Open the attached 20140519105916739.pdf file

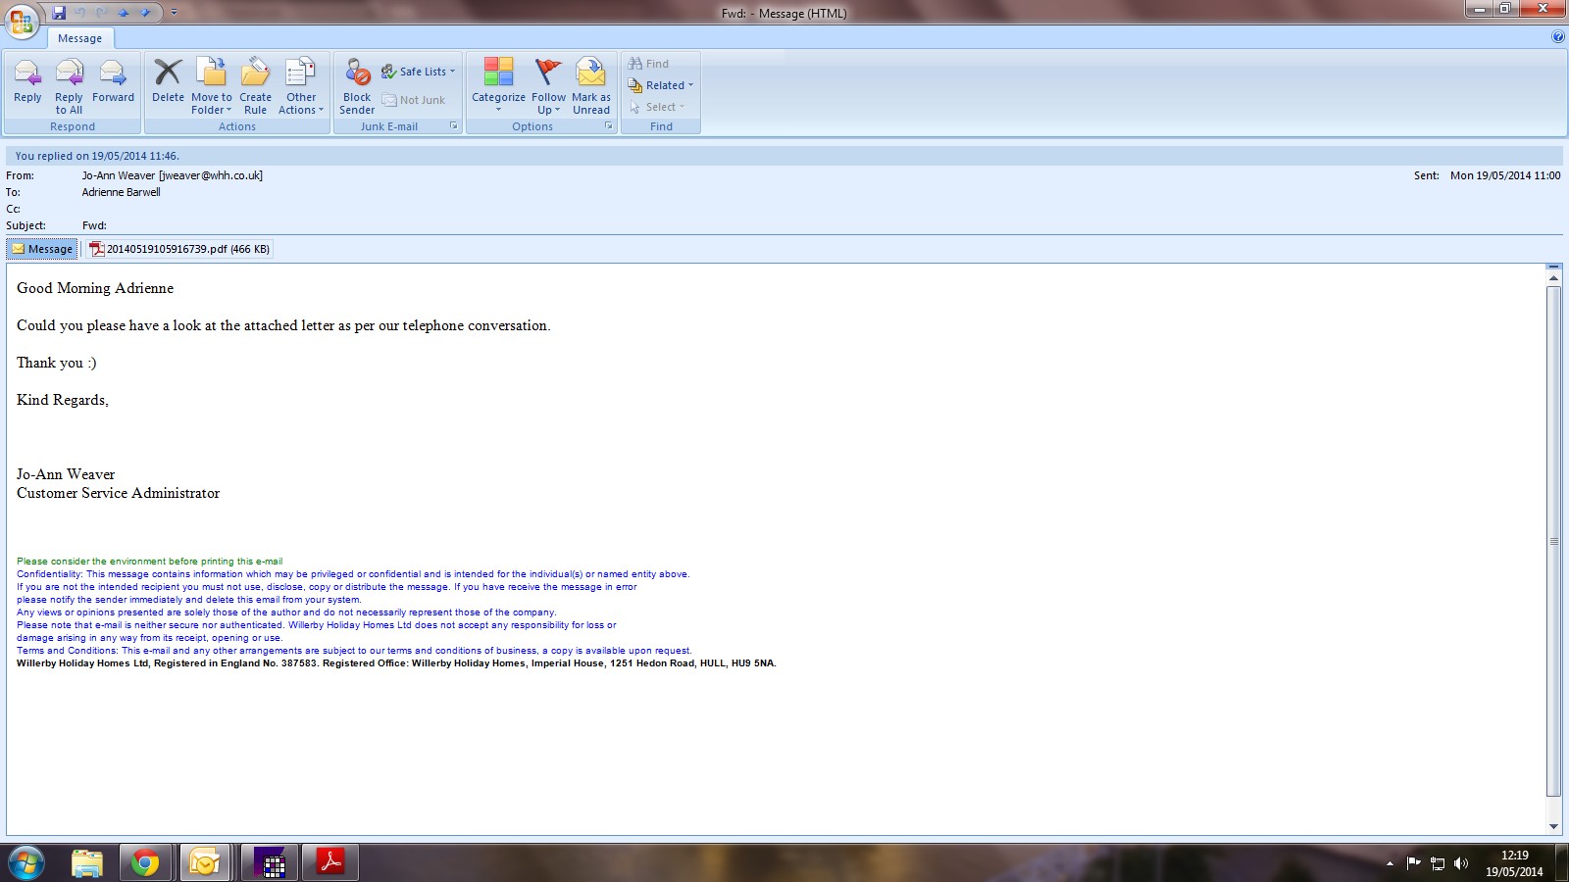(x=179, y=249)
